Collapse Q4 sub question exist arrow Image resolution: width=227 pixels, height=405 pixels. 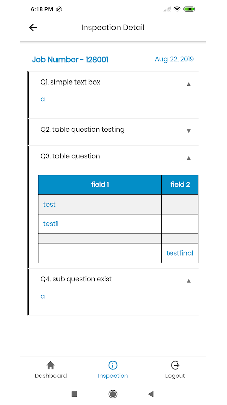(x=189, y=281)
